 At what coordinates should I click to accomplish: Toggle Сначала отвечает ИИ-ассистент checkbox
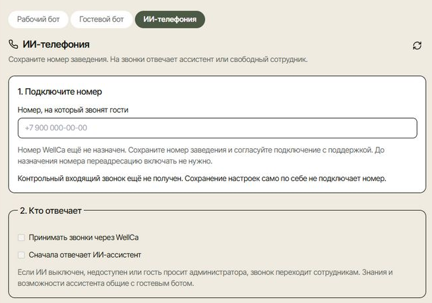pyautogui.click(x=21, y=255)
